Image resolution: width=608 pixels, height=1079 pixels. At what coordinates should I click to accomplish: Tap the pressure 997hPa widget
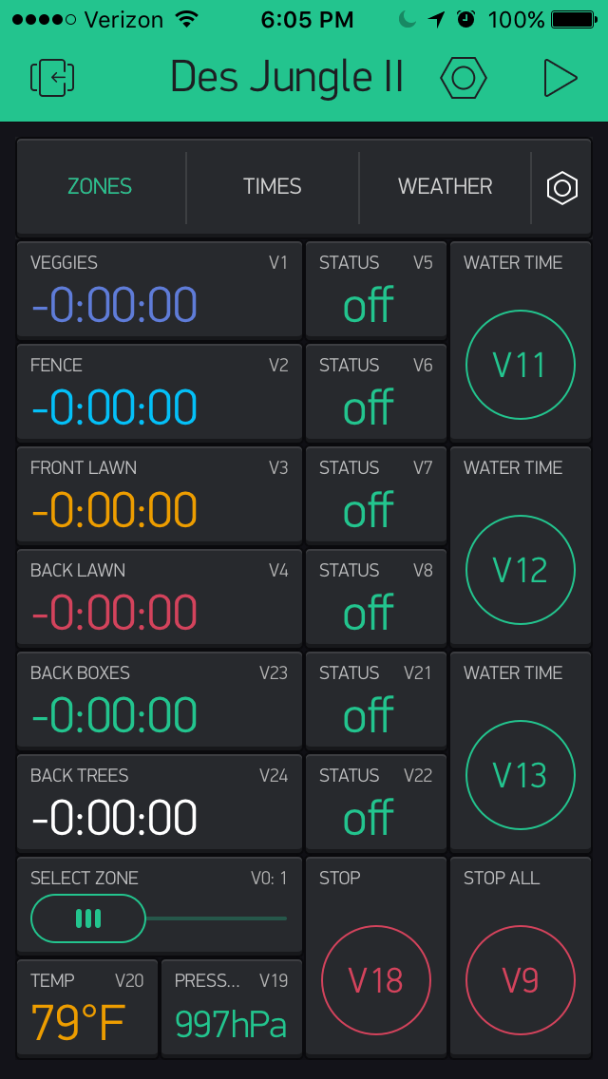click(232, 1008)
